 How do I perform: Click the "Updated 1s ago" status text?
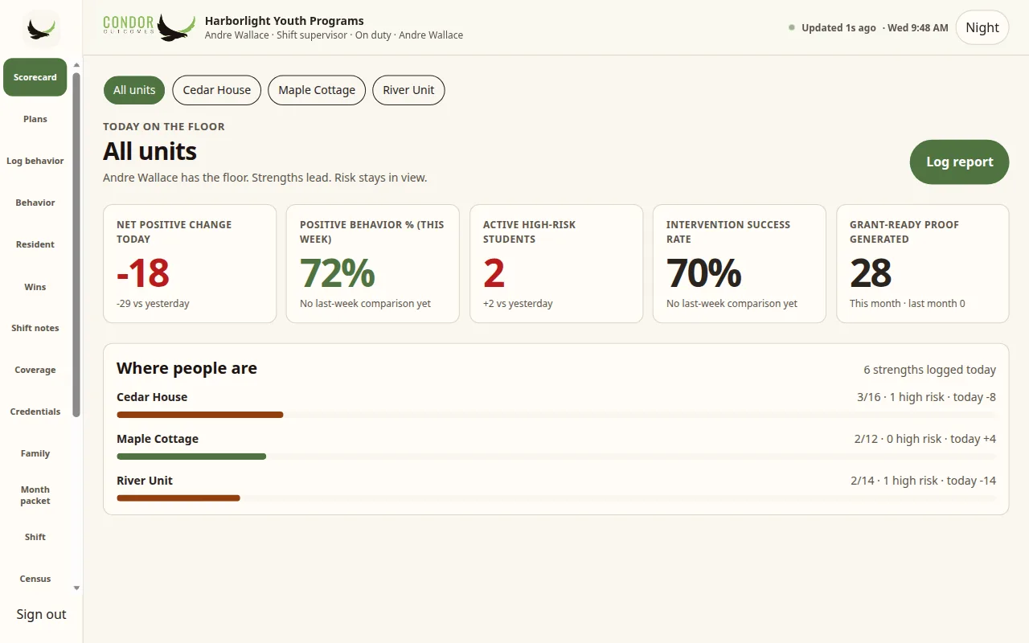coord(838,27)
